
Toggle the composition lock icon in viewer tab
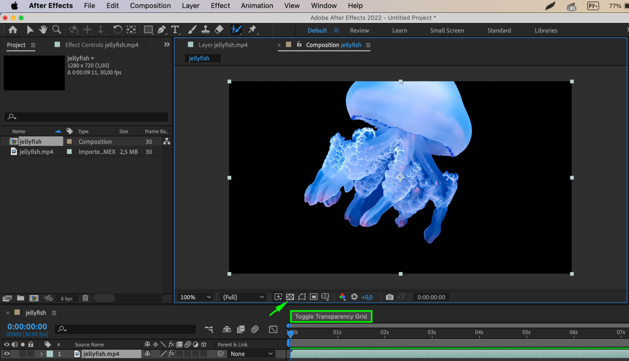[299, 45]
